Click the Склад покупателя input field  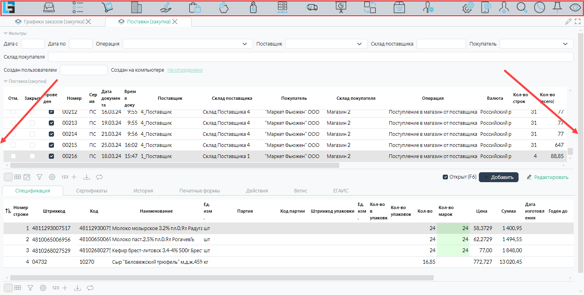pyautogui.click(x=310, y=57)
